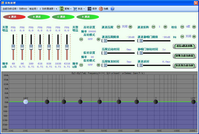Open the 发送 send dropdown arrow

(x=84, y=9)
